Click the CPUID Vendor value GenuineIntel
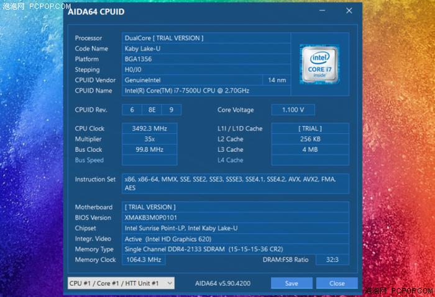Viewport: 435px width, 297px height. (192, 80)
